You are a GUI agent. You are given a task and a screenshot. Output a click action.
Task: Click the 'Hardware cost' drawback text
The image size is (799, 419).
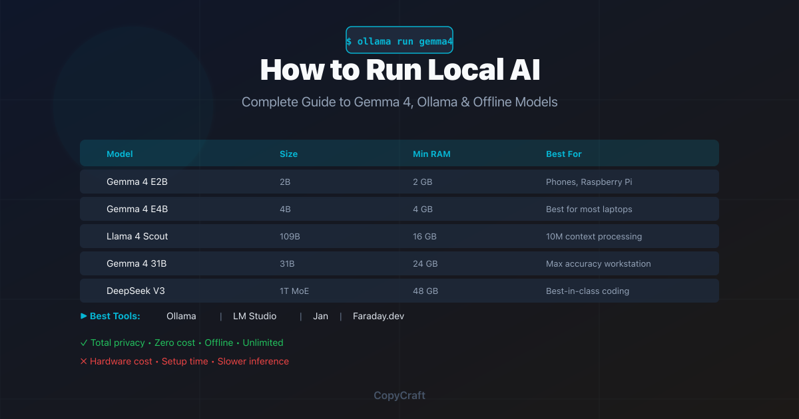click(x=122, y=361)
